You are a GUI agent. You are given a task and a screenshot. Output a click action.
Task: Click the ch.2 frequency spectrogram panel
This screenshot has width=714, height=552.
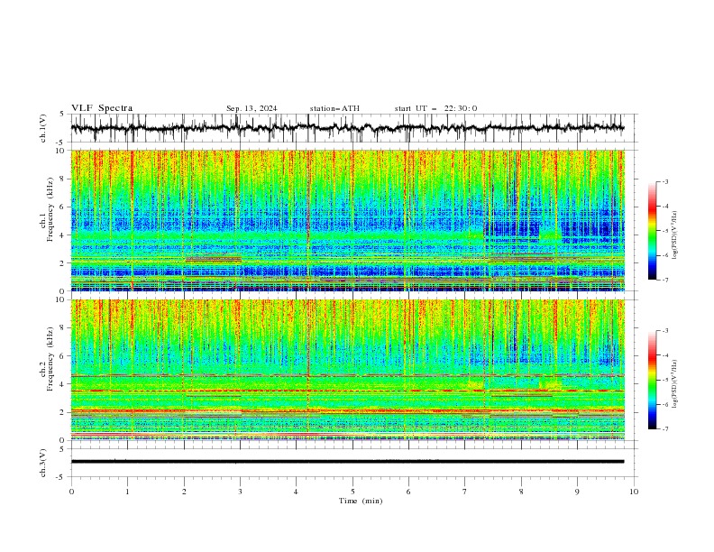(347, 370)
